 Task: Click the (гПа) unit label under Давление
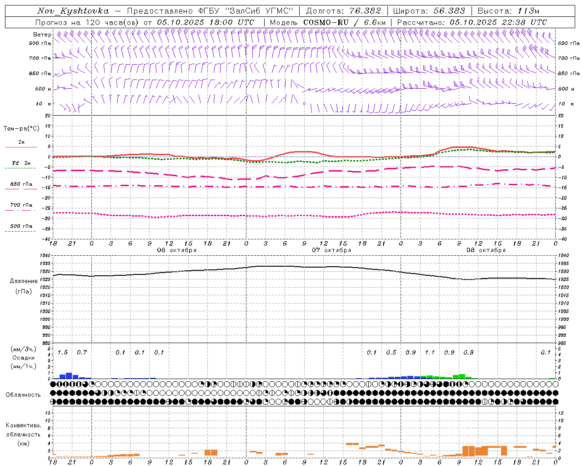tap(24, 291)
